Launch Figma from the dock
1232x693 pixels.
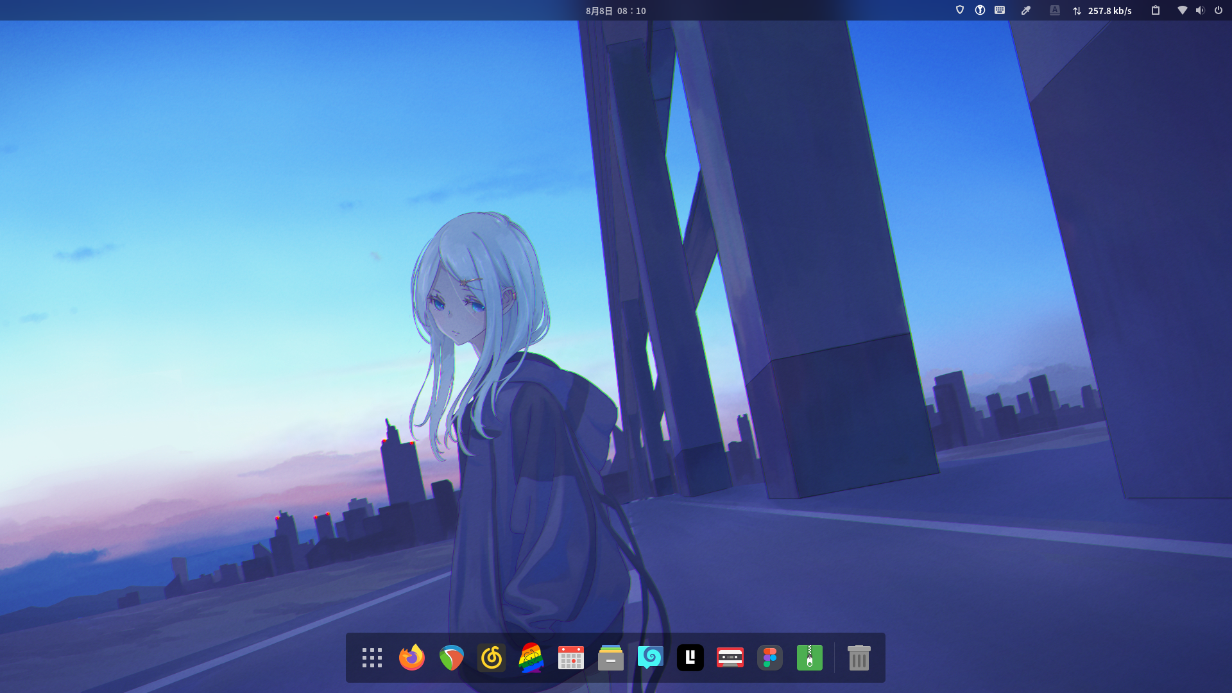pyautogui.click(x=770, y=658)
